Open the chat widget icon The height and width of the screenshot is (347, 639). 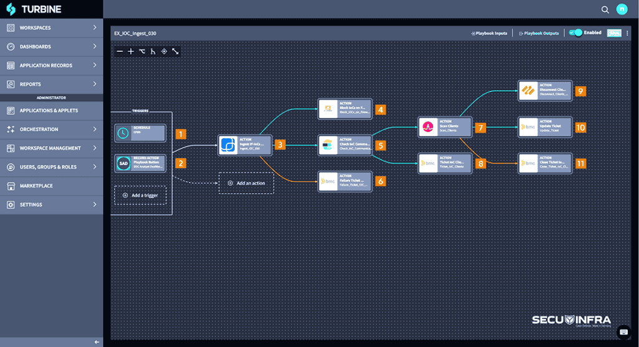(x=623, y=332)
